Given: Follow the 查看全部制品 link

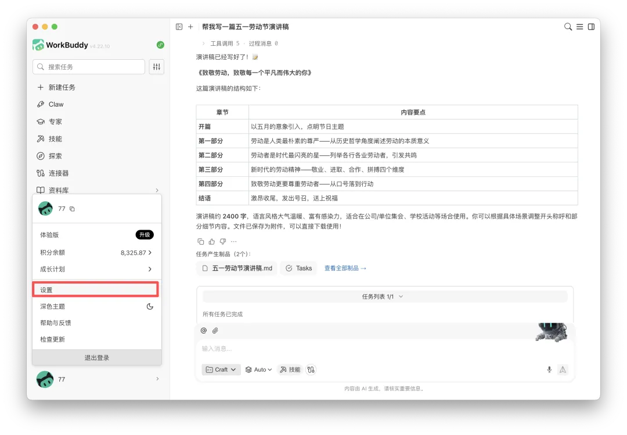Looking at the screenshot, I should 345,268.
